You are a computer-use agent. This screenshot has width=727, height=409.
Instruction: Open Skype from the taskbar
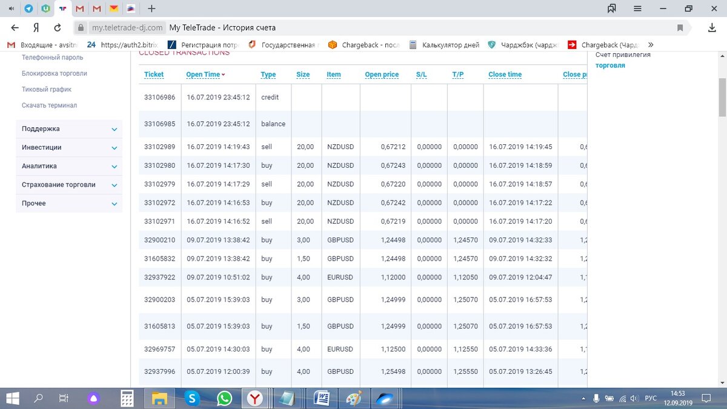pyautogui.click(x=192, y=398)
